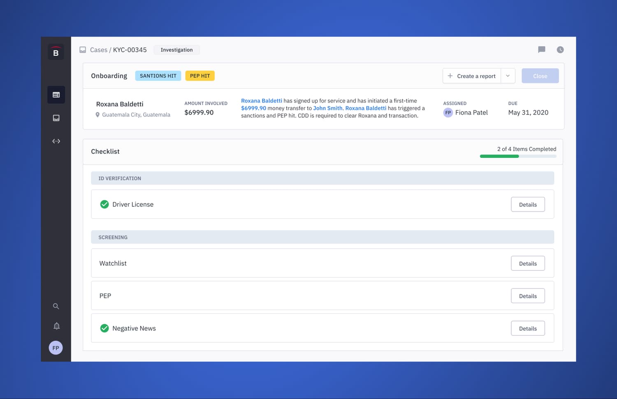The height and width of the screenshot is (399, 617).
Task: Open second Roxana Baldetti link after John Smith
Action: 366,108
